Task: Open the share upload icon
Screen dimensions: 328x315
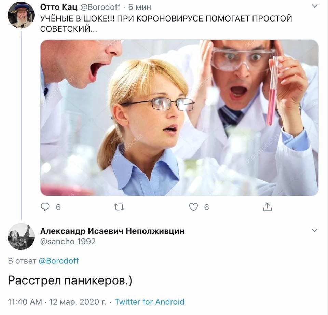Action: point(267,207)
